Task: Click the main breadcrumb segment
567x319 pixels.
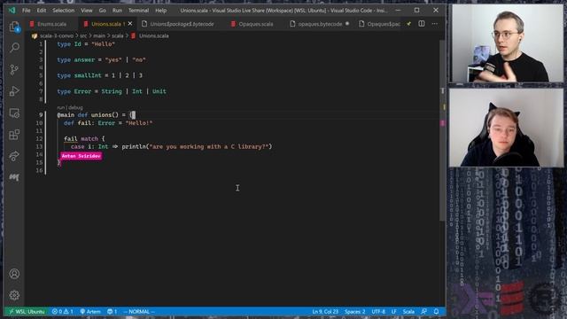Action: (x=99, y=35)
